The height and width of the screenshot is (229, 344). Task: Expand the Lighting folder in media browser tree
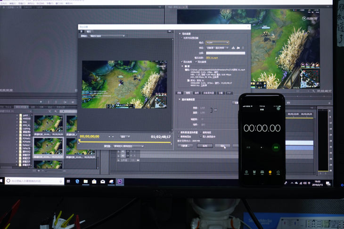[x=17, y=128]
